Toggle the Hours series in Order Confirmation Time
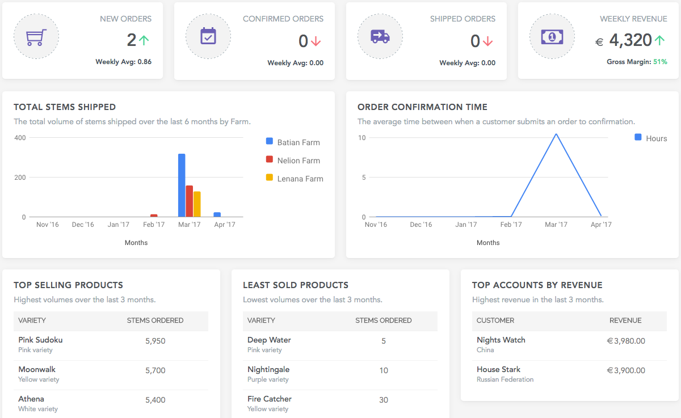This screenshot has width=681, height=418. [650, 138]
